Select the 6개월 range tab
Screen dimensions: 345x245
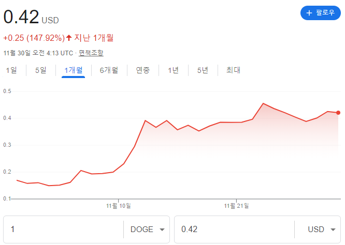point(109,70)
